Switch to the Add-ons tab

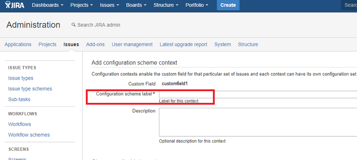95,44
